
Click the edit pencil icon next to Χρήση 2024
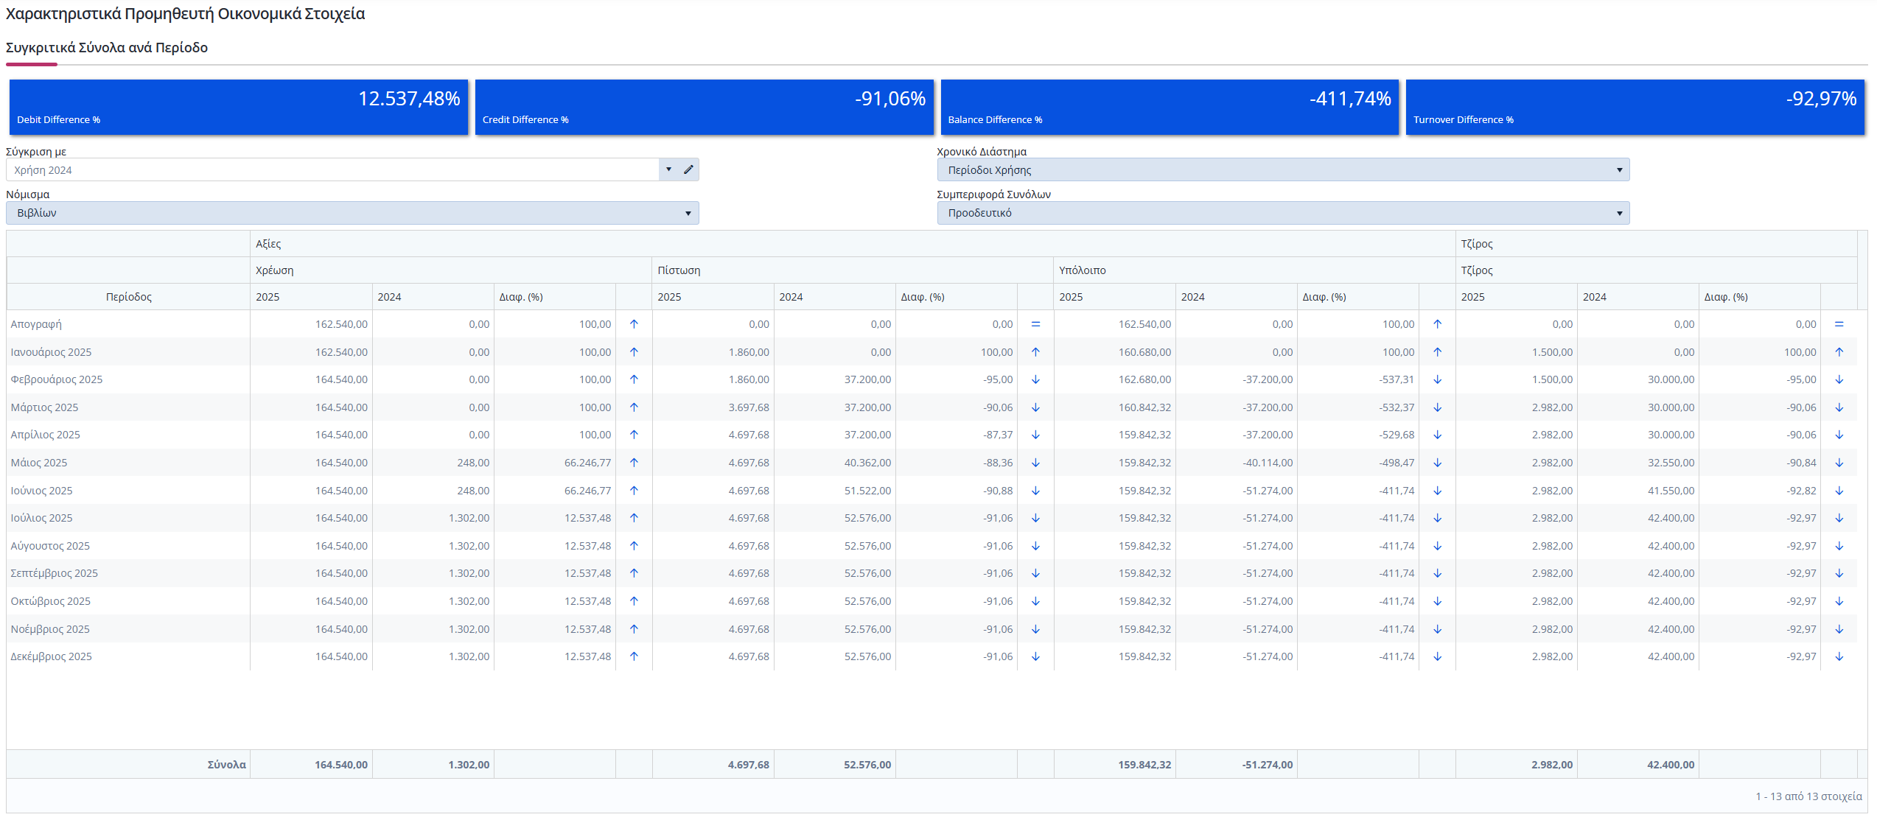(688, 169)
